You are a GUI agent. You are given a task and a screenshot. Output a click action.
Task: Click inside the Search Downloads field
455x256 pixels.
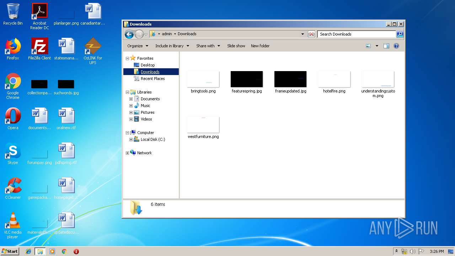357,34
